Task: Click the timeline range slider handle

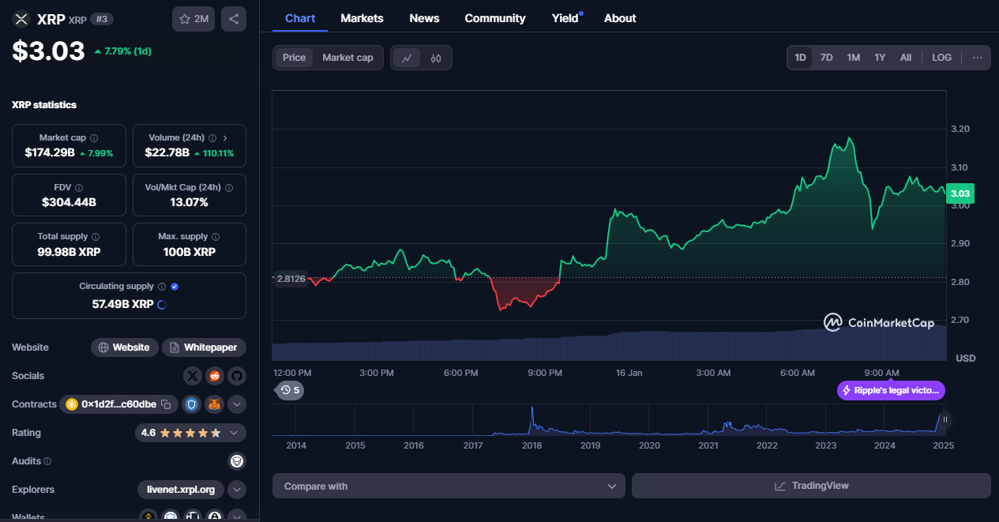Action: [945, 419]
